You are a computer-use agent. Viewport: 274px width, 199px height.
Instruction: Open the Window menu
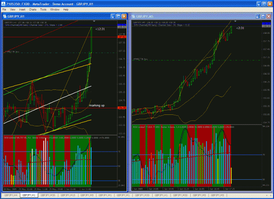(55, 10)
